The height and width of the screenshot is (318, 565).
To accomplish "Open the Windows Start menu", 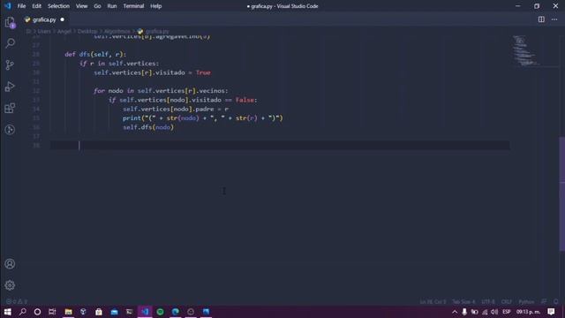I will tap(8, 312).
